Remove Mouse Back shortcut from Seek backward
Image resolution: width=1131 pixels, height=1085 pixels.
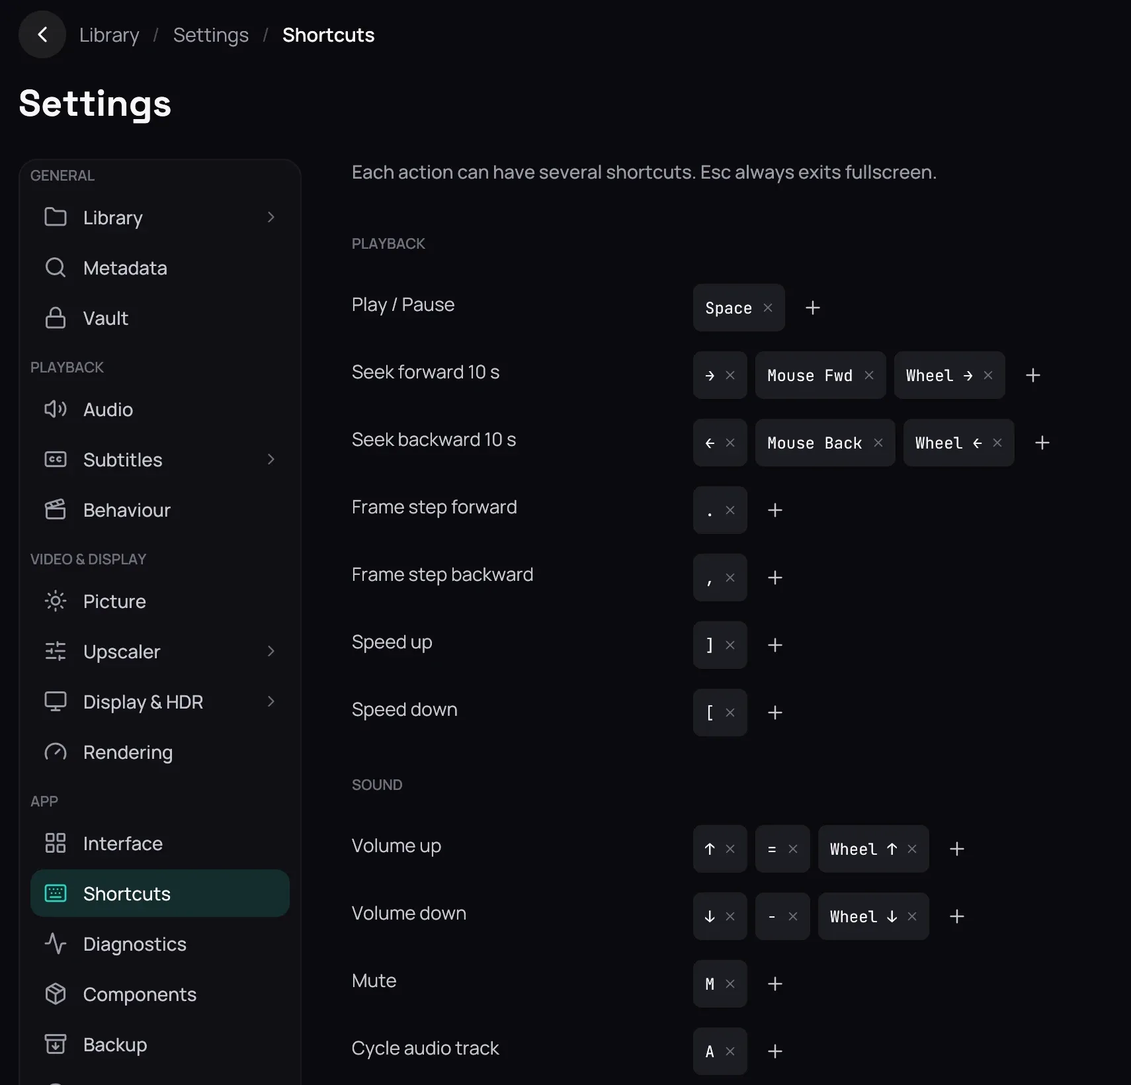[878, 443]
